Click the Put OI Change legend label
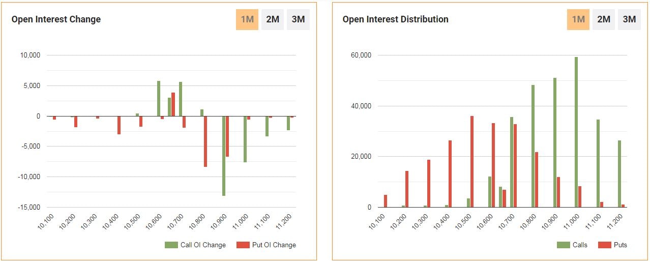This screenshot has height=262, width=650. tap(274, 245)
